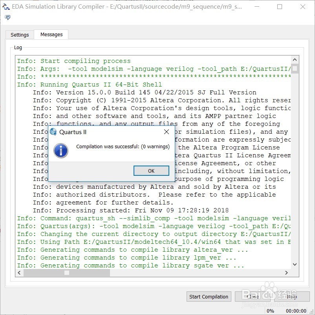Click the 00:00:00 elapsed time readout
315x315 pixels.
click(x=296, y=311)
